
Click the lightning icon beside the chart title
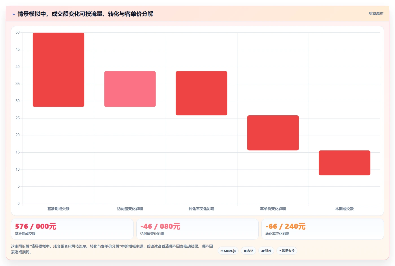click(13, 14)
